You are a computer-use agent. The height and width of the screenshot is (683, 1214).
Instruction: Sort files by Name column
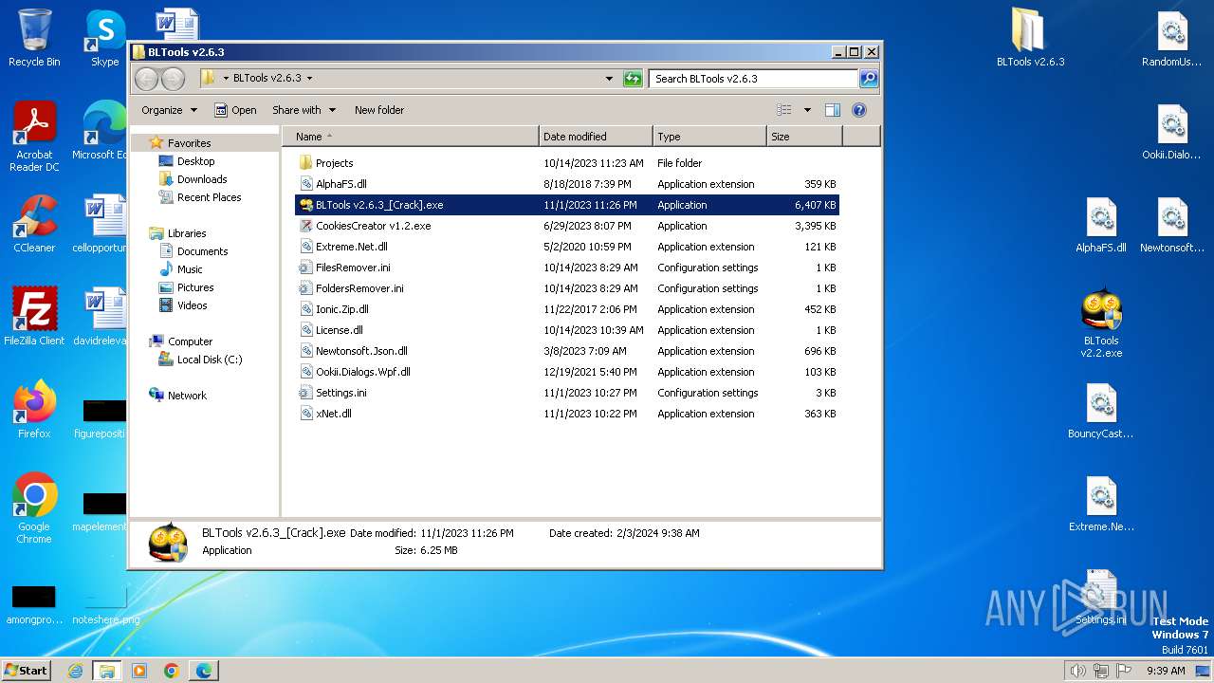[410, 137]
